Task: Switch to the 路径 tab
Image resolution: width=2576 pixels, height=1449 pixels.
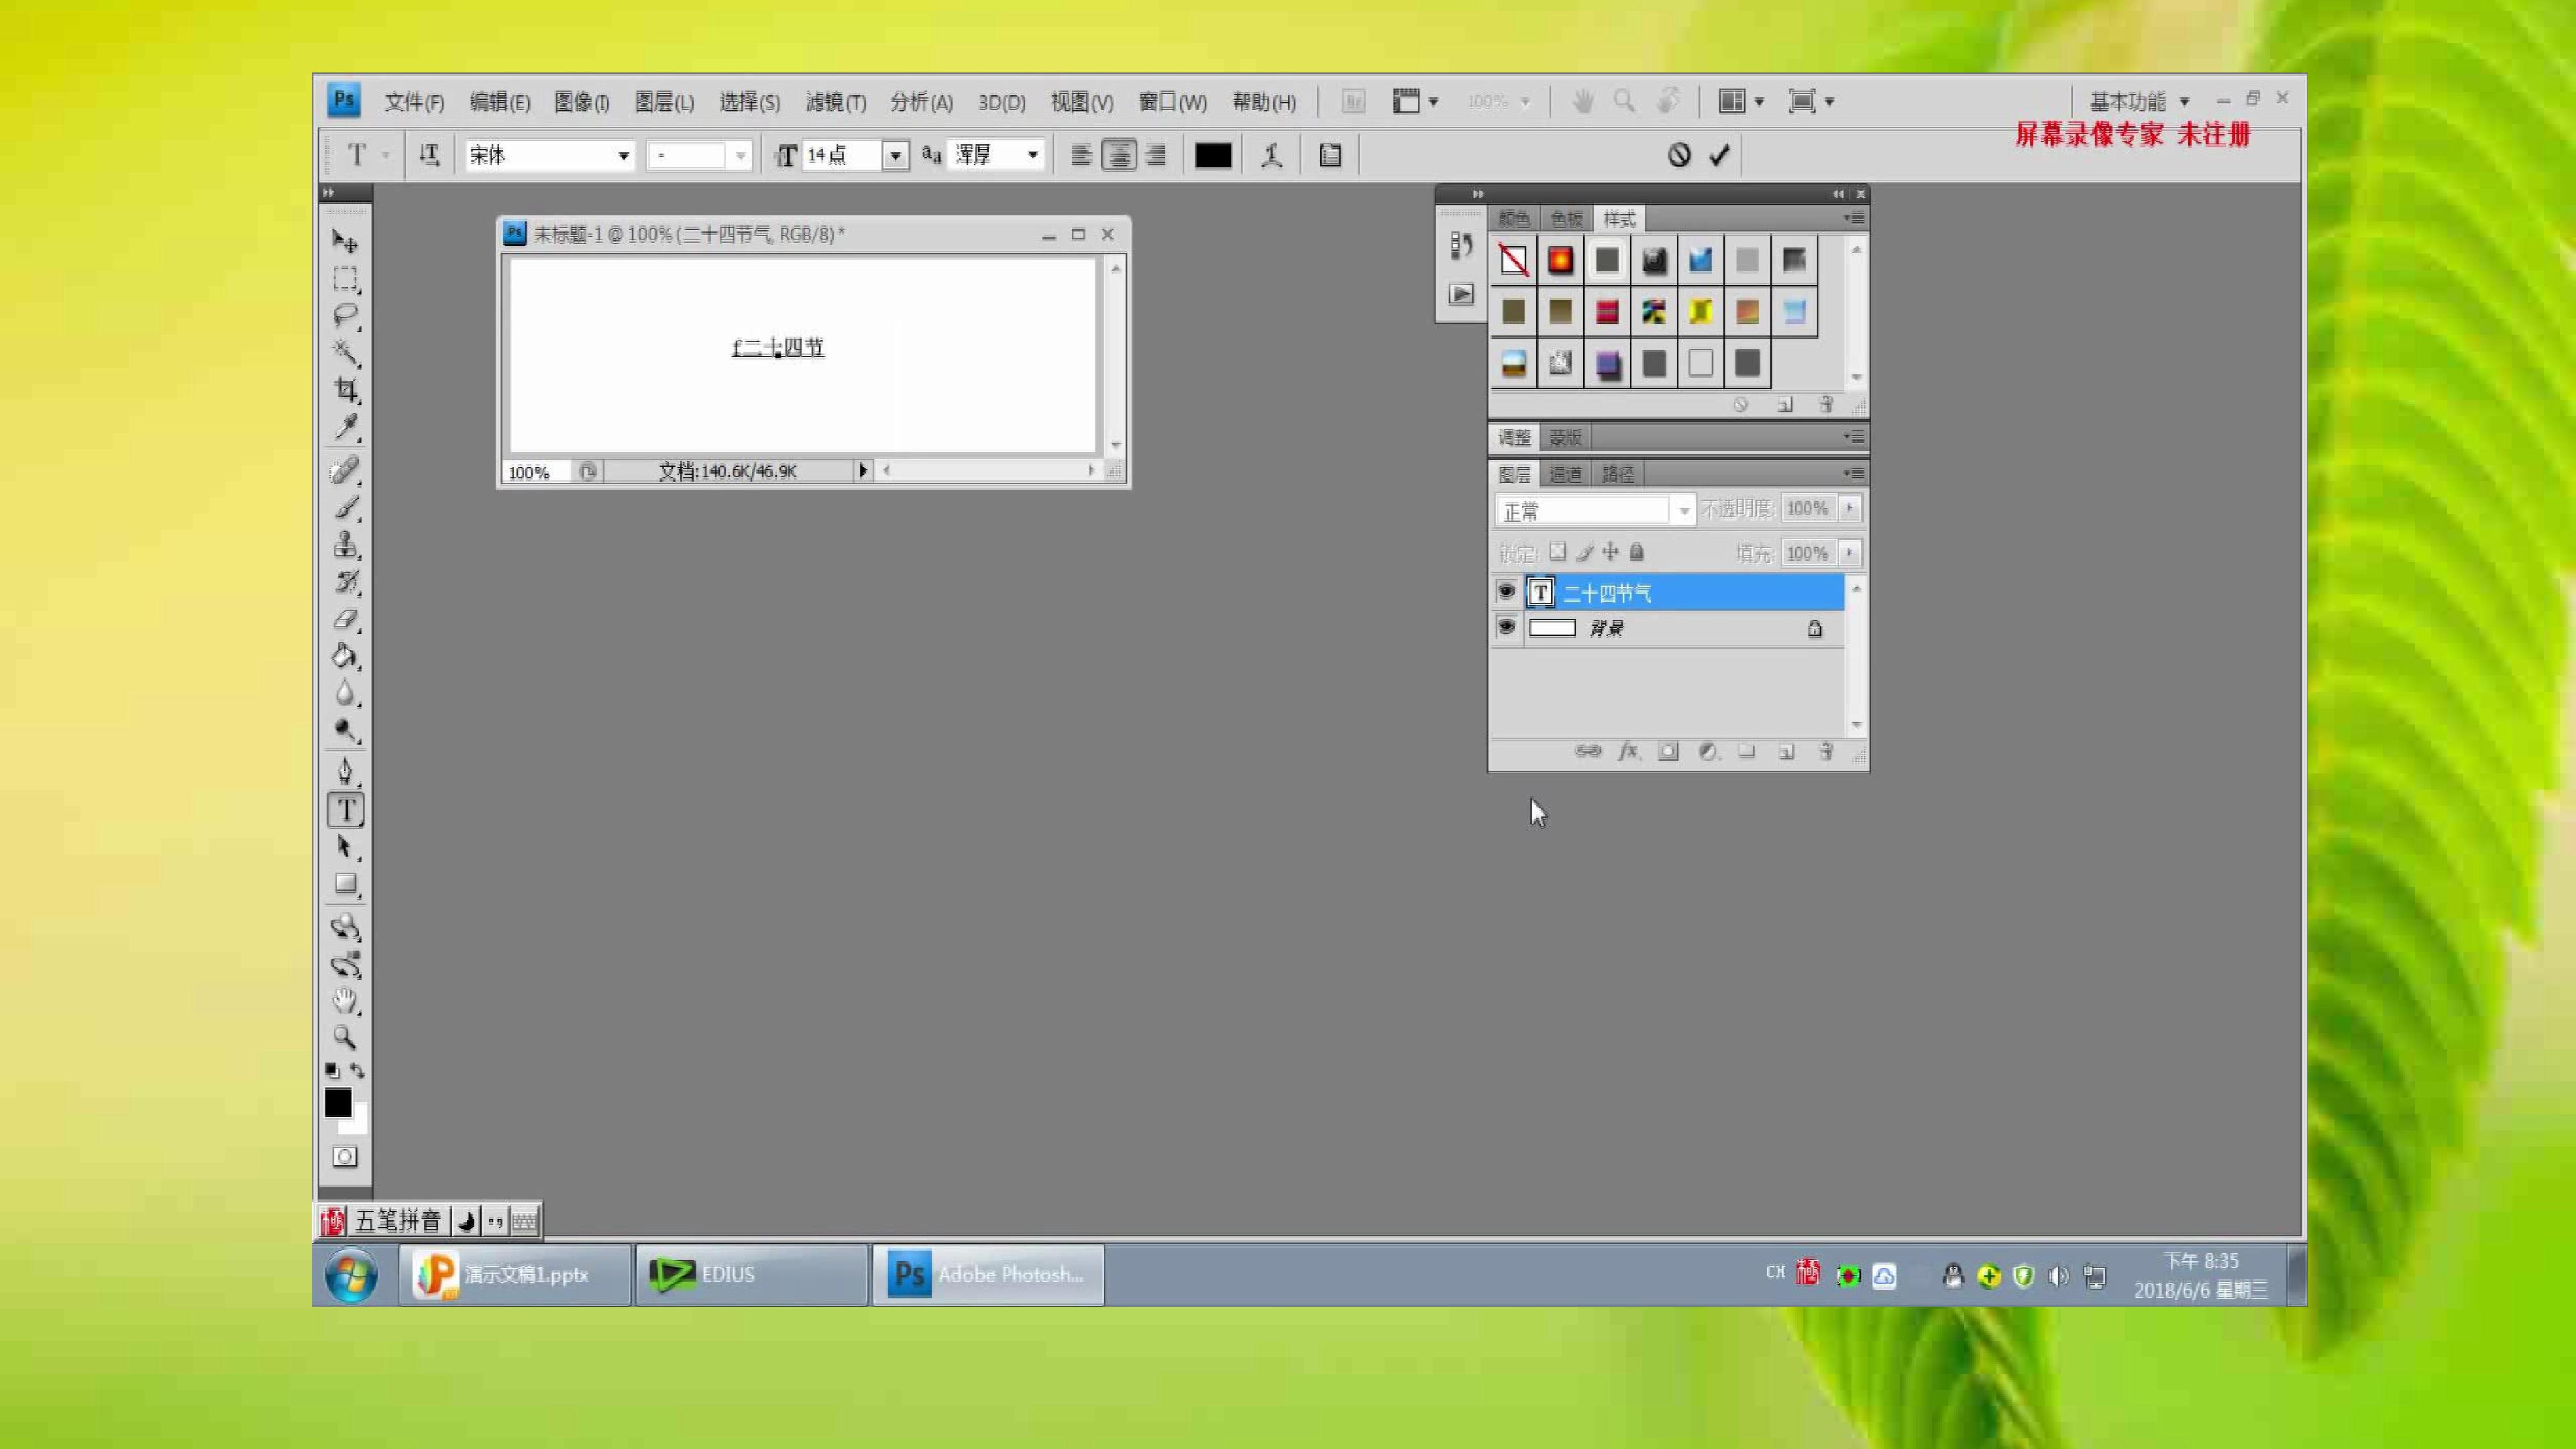Action: [1617, 474]
